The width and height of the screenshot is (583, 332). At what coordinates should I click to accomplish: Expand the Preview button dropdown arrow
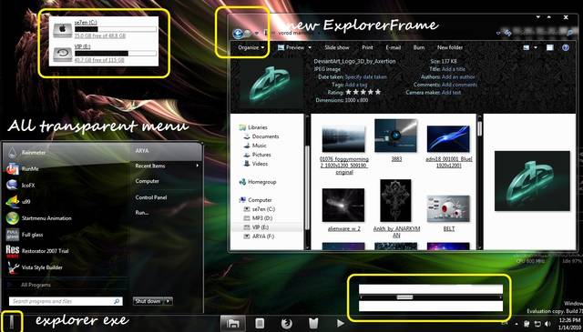tap(310, 47)
